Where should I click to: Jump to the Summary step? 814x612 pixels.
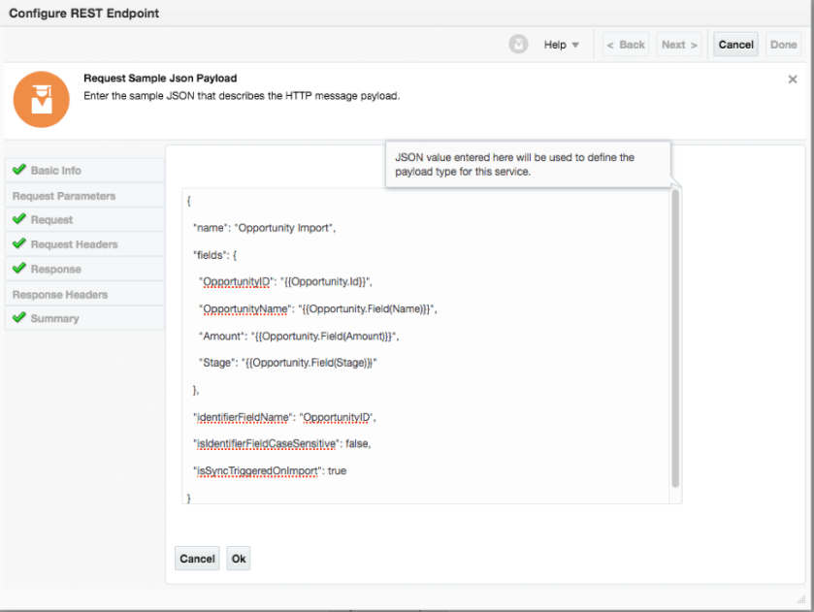click(x=54, y=319)
